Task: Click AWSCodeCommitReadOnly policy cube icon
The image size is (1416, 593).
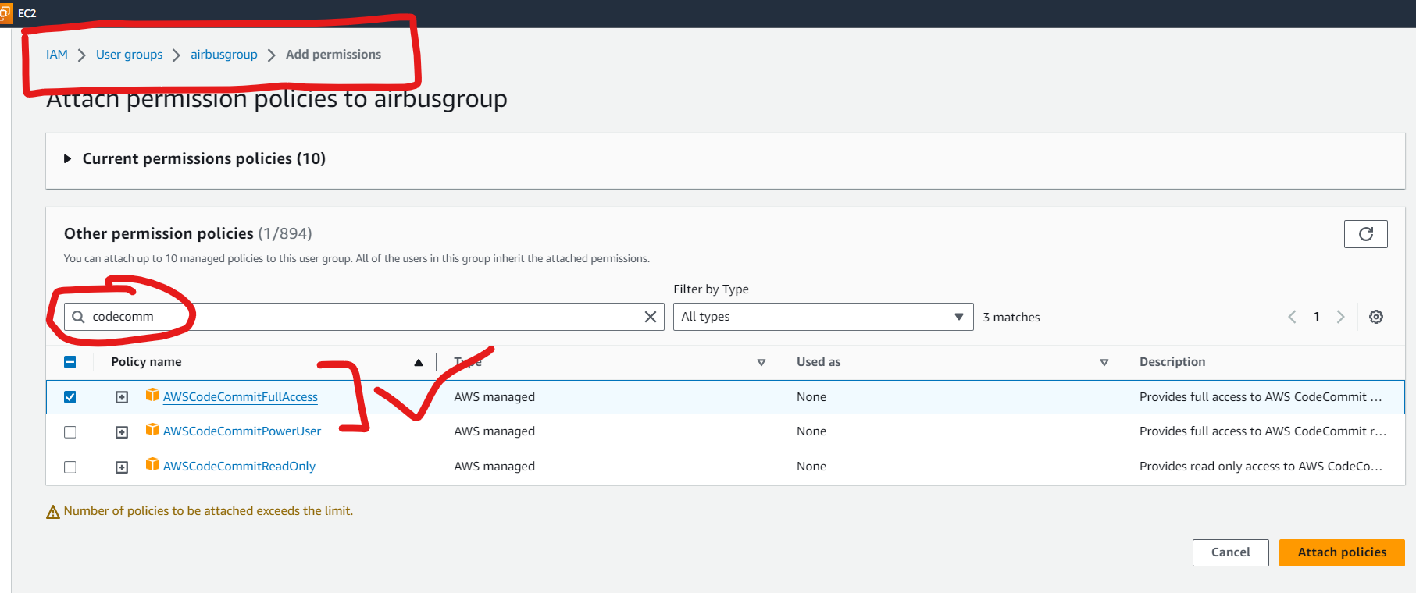Action: 152,465
